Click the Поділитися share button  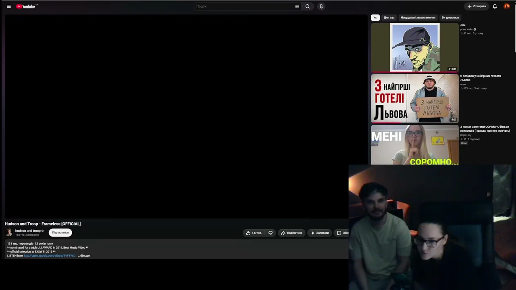point(291,233)
